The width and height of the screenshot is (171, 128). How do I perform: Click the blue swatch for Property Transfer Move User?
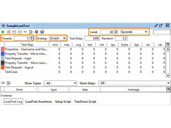click(3, 54)
